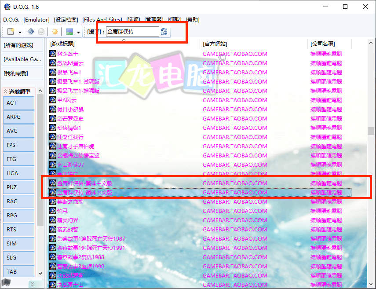The height and width of the screenshot is (289, 376).
Task: Click the joystick icon at bottom-left corner
Action: pyautogui.click(x=6, y=283)
